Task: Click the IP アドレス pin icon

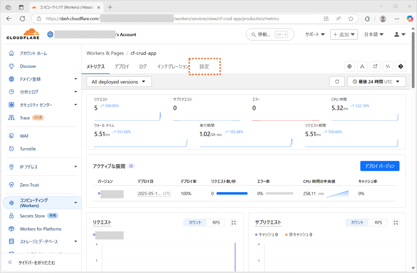Action: point(11,167)
